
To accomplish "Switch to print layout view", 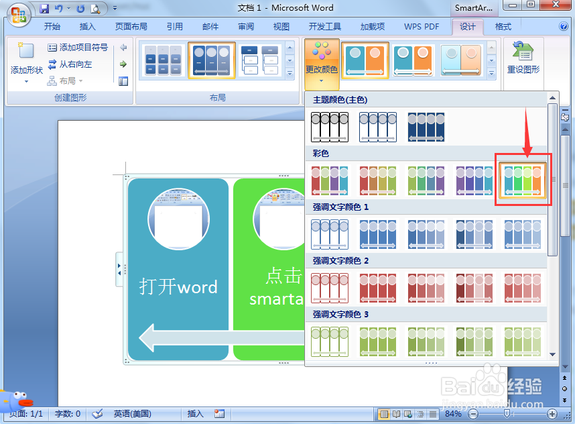I will [x=383, y=414].
